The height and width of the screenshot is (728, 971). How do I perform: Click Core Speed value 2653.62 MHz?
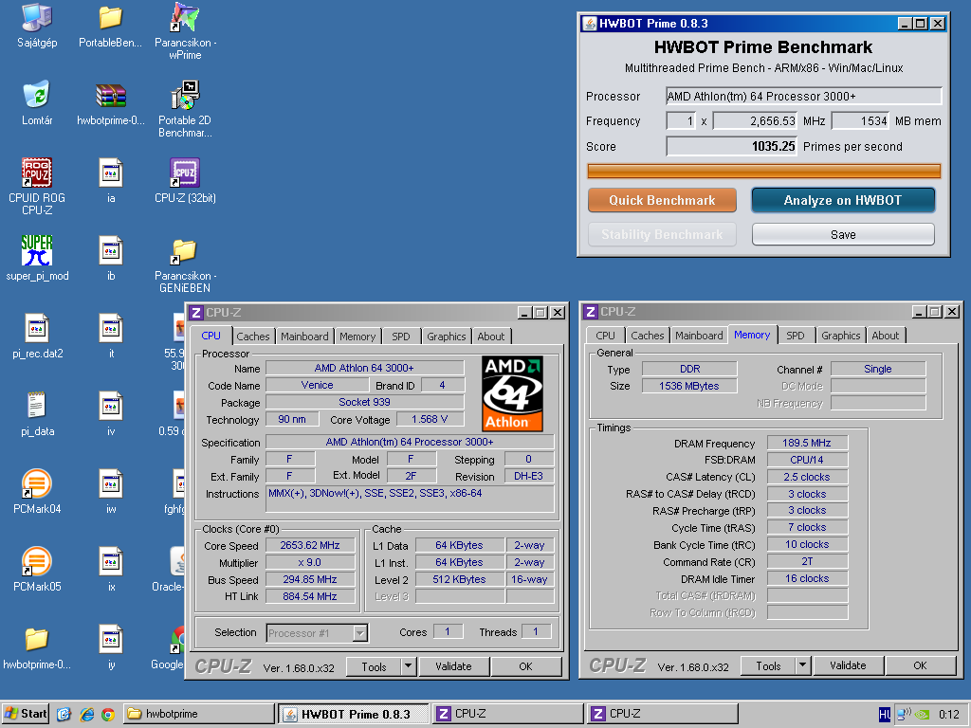[x=310, y=545]
